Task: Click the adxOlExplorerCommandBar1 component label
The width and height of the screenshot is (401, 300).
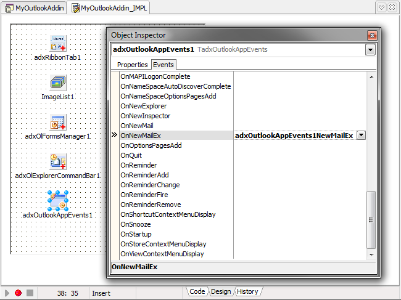Action: pos(57,176)
